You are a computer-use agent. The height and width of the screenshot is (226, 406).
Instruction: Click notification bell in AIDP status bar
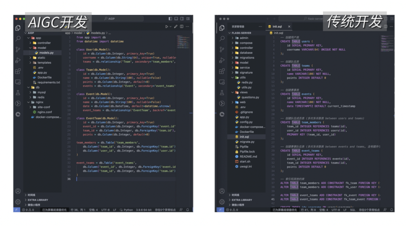pos(188,210)
